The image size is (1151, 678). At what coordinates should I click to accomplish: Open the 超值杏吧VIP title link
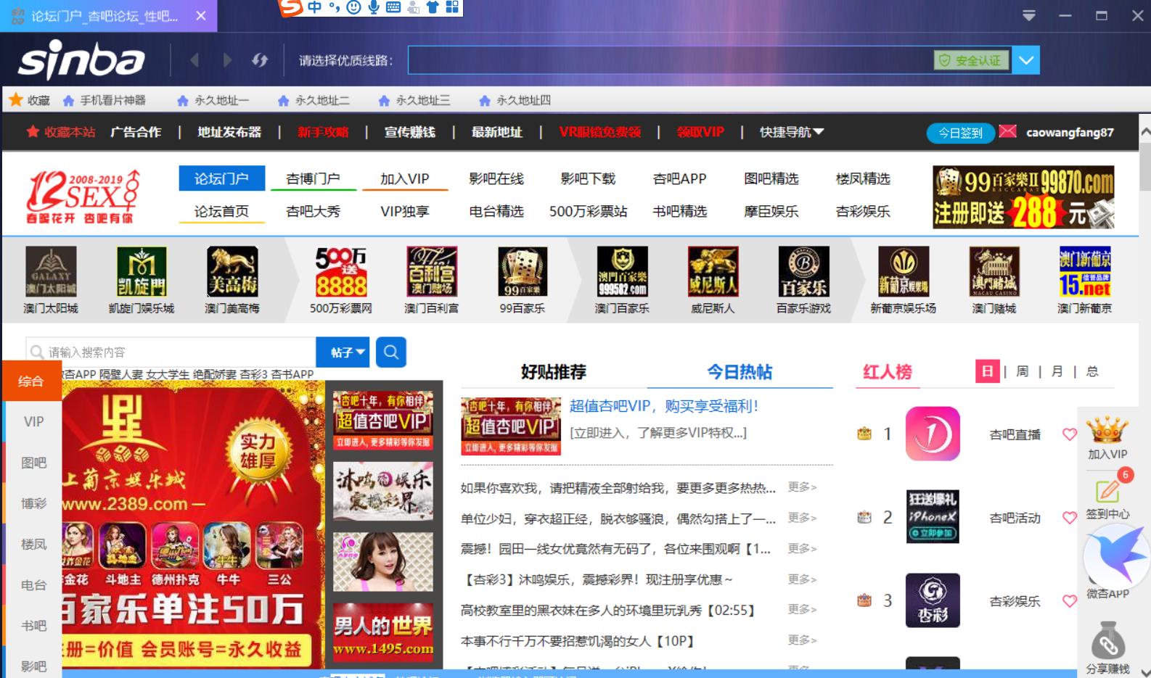click(663, 406)
